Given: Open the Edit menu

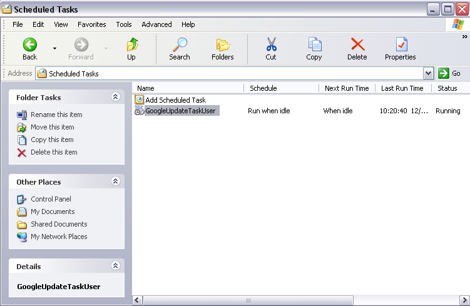Looking at the screenshot, I should coord(38,24).
